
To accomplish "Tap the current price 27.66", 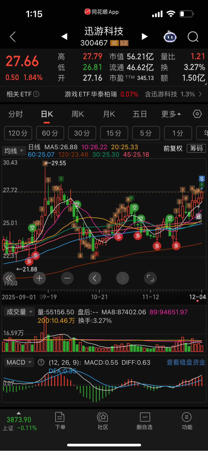I will [x=22, y=61].
